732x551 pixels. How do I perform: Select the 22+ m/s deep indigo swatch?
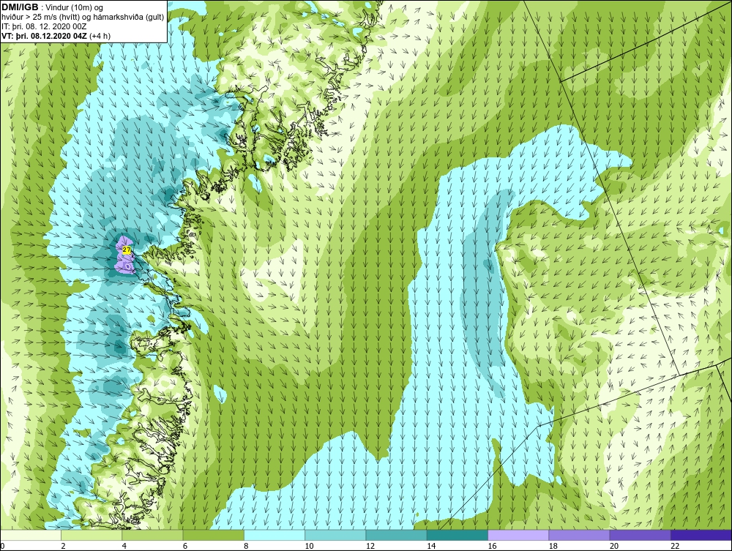(x=701, y=535)
